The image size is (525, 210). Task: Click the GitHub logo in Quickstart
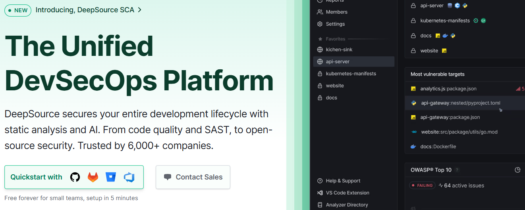pos(75,177)
